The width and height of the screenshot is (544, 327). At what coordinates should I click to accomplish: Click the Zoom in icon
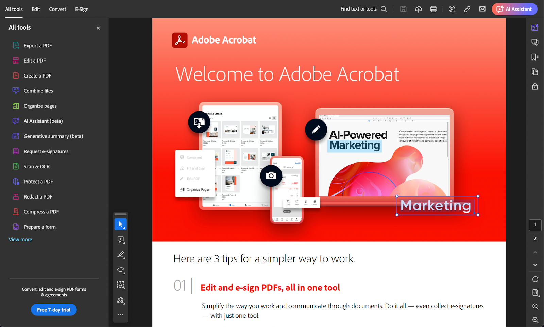click(x=535, y=306)
